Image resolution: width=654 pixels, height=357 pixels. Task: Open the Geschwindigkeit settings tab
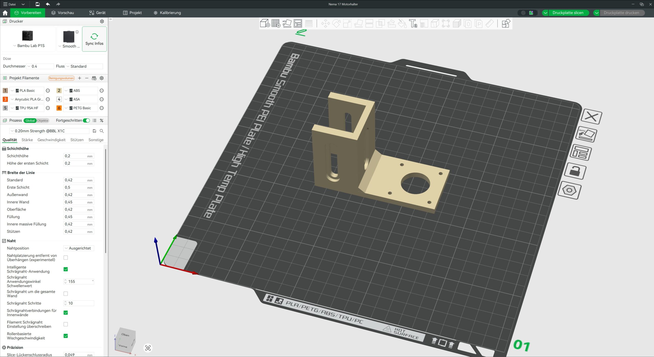tap(51, 140)
